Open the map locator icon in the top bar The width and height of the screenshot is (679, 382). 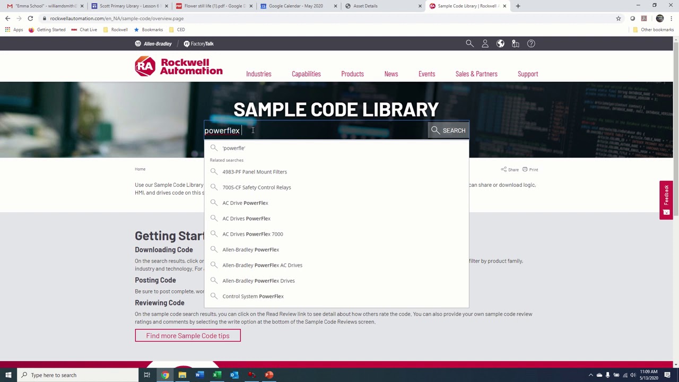(516, 44)
